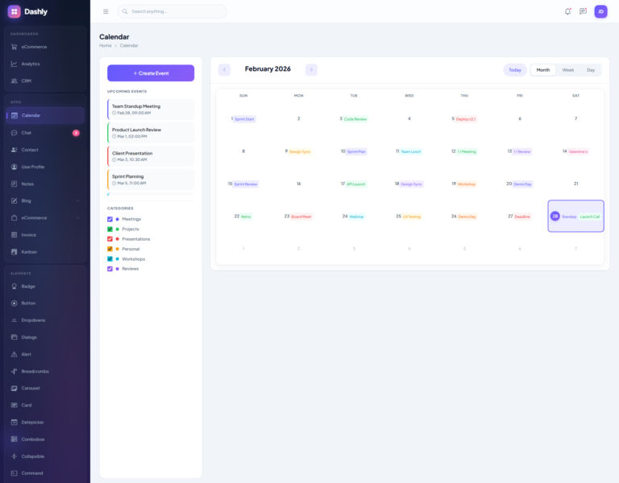Click the Dashly logo icon
Viewport: 619px width, 483px height.
(x=14, y=11)
